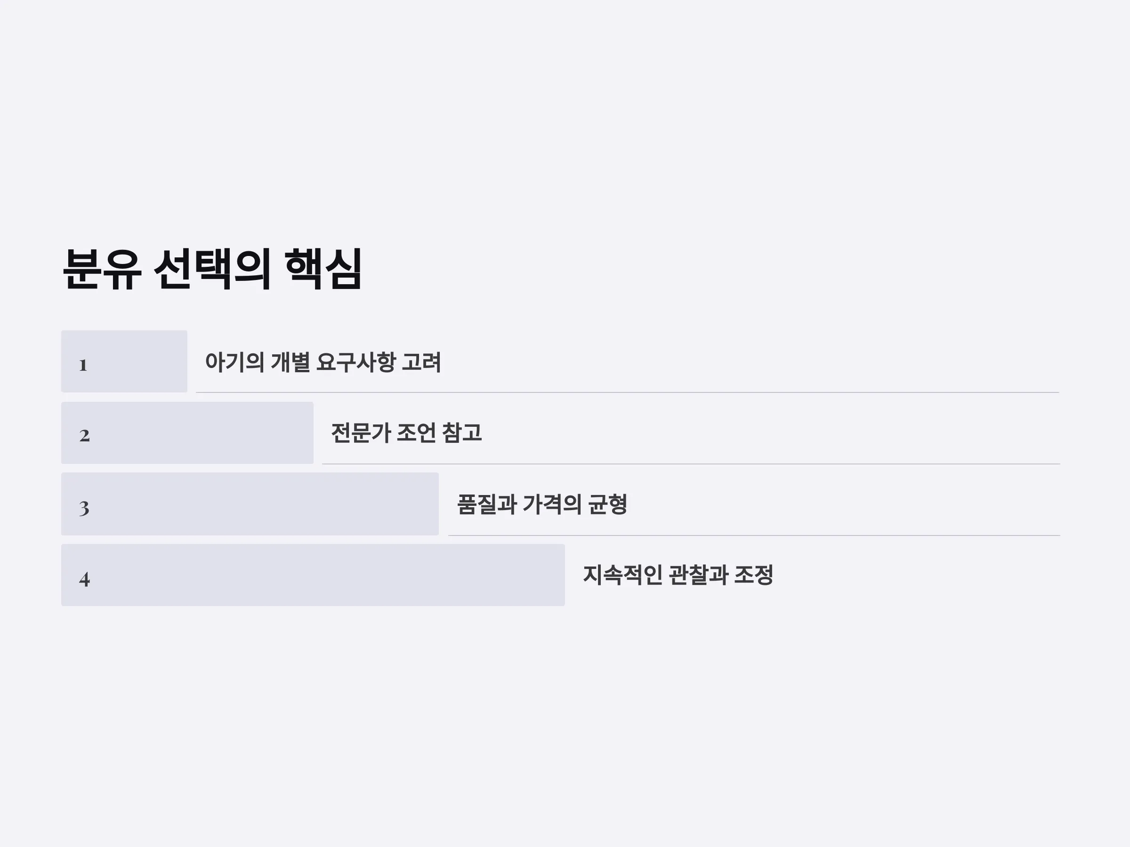Viewport: 1130px width, 847px height.
Task: Select the text '전문가 조언 참고'
Action: coord(407,433)
